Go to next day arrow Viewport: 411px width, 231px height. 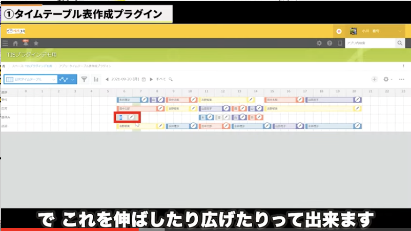coord(151,79)
